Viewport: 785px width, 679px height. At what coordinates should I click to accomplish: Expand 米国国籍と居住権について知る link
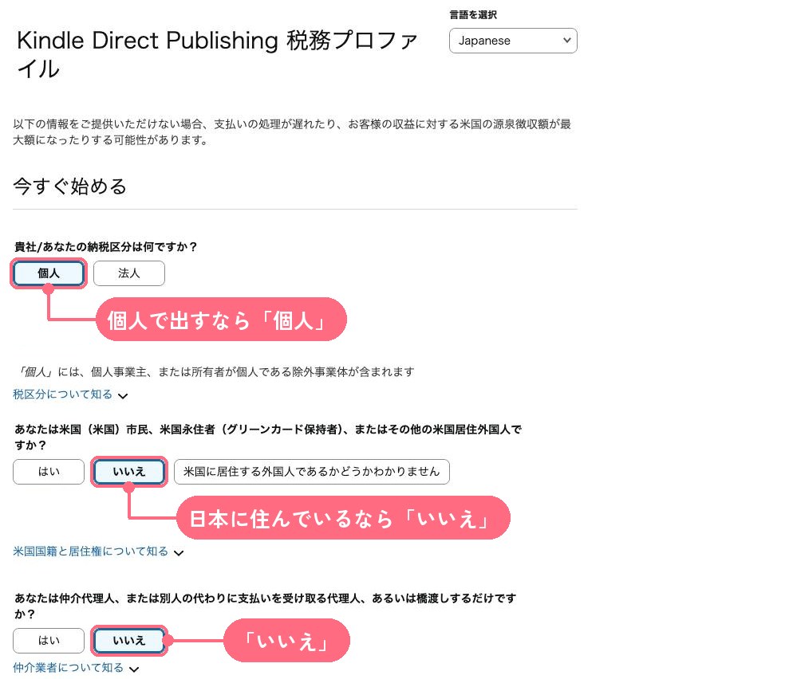tap(91, 551)
